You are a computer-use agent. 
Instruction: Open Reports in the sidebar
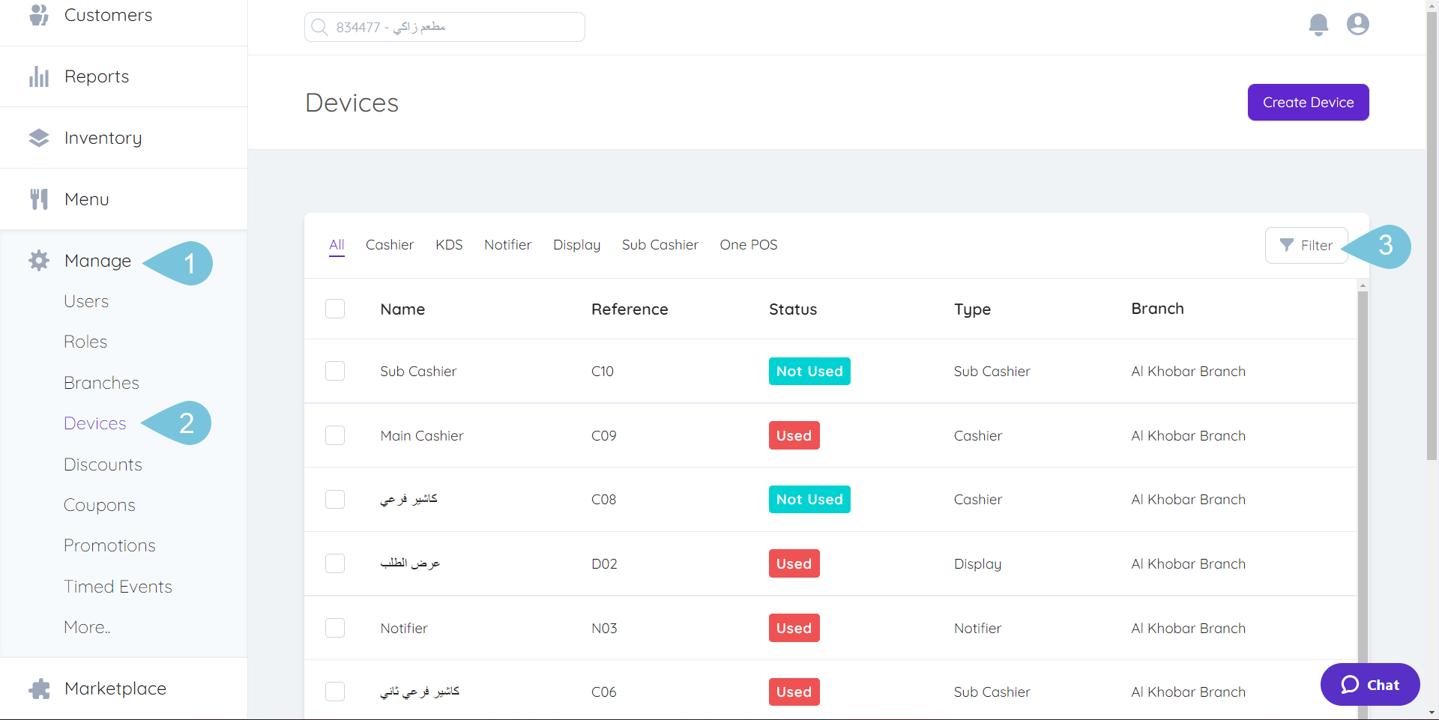(x=97, y=76)
